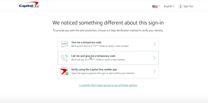Click the text message bubble icon
The width and height of the screenshot is (208, 103).
[x=65, y=44]
